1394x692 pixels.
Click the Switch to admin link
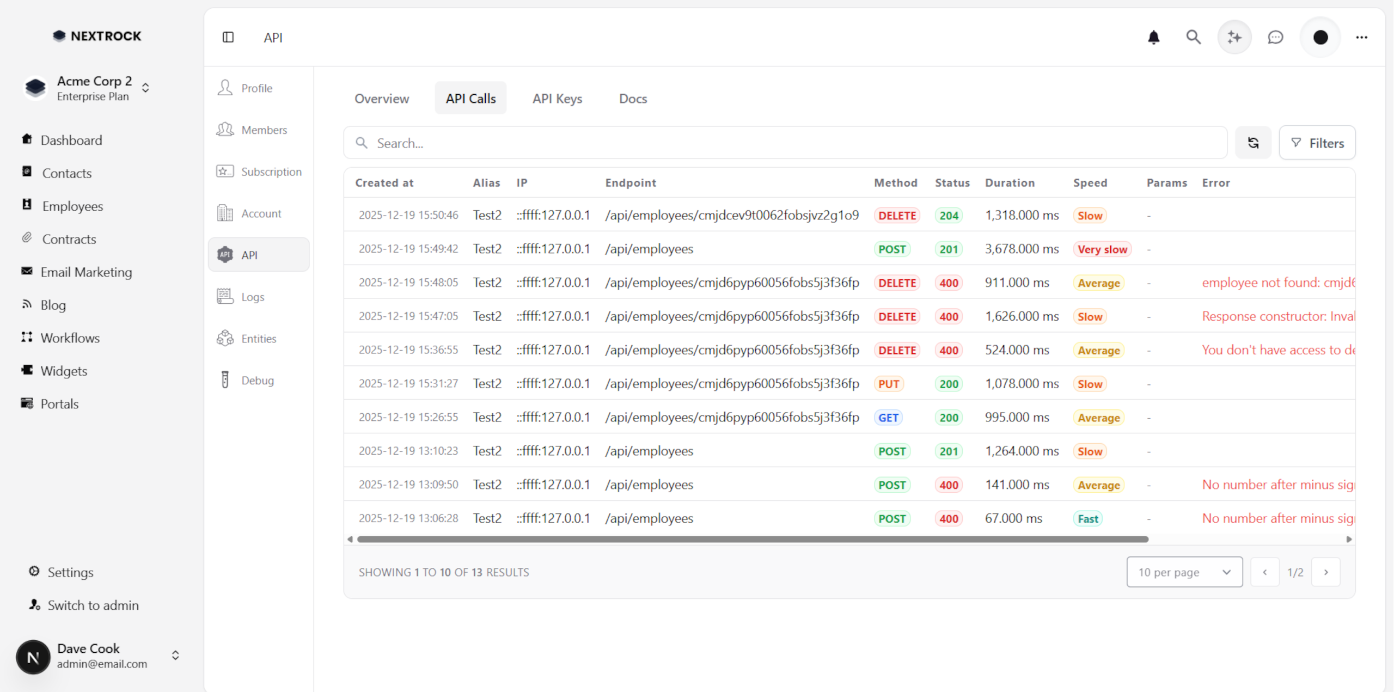pyautogui.click(x=93, y=605)
